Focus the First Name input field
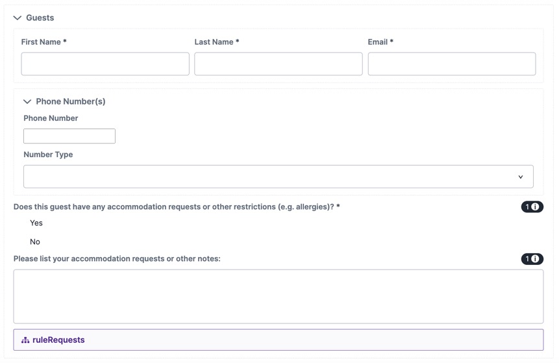The image size is (559, 363). coord(105,64)
